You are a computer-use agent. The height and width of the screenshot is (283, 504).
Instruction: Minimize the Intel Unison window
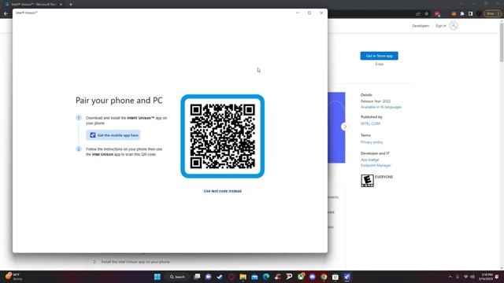tap(298, 13)
